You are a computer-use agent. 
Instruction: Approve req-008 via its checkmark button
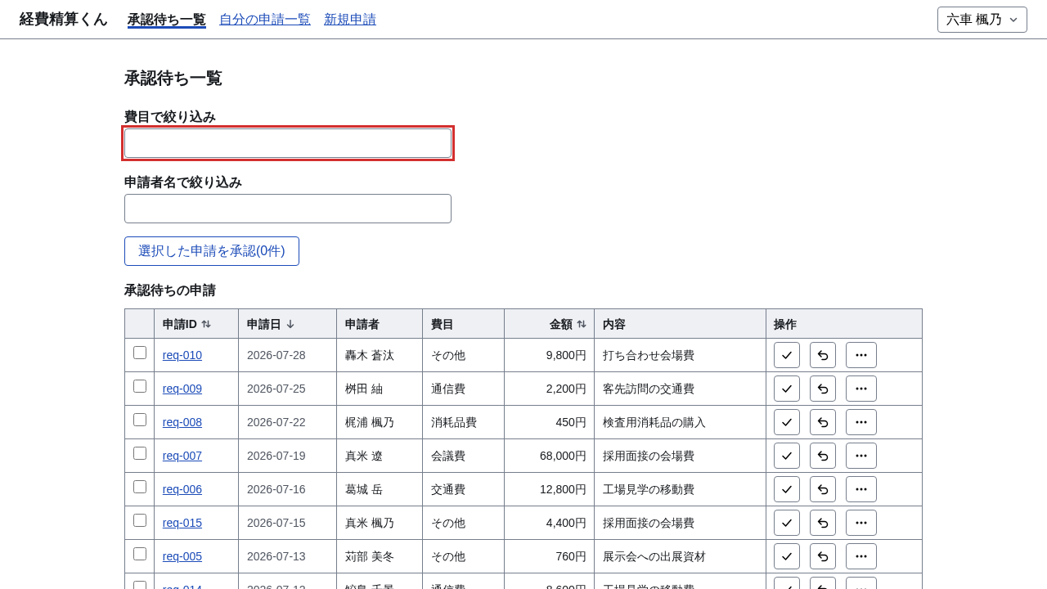[x=787, y=422]
